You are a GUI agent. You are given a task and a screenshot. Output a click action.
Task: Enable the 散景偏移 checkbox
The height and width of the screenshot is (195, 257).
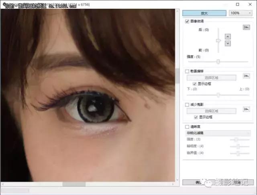tap(187, 71)
